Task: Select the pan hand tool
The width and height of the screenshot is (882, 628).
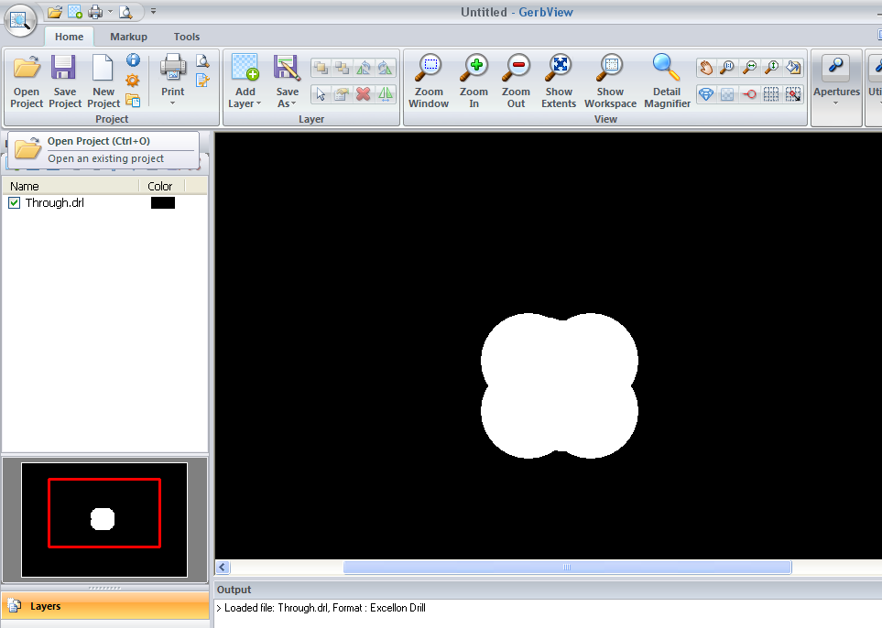Action: (705, 68)
